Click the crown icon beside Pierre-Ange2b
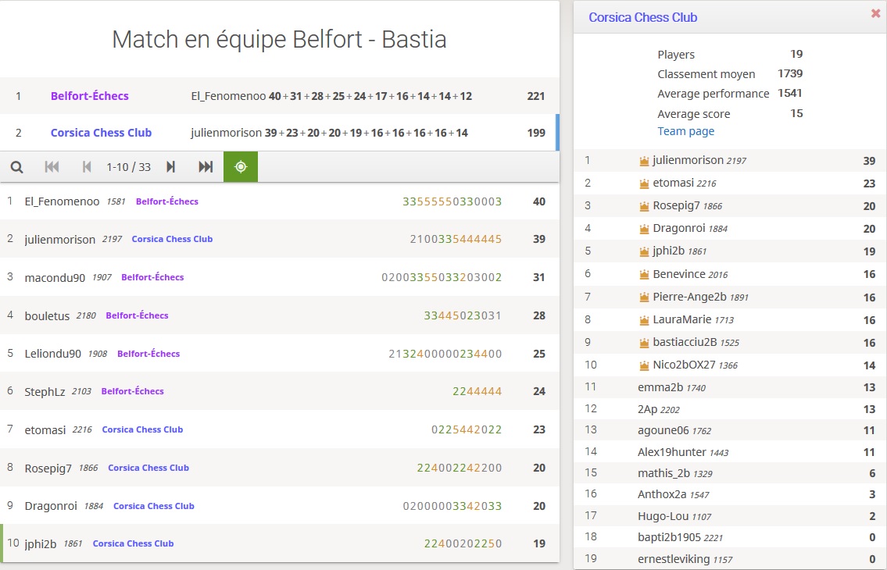887x570 pixels. point(644,297)
